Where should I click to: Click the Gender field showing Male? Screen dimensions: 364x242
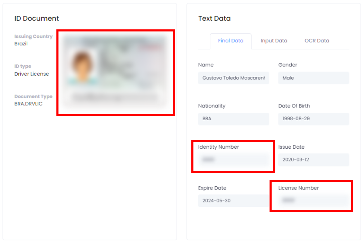point(313,78)
